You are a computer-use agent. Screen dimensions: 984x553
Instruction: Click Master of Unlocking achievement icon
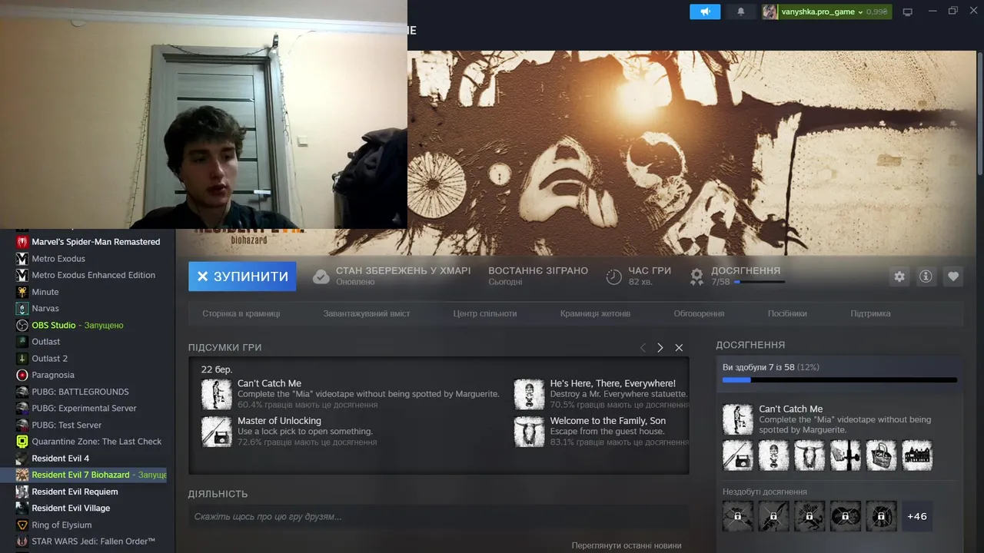tap(217, 432)
